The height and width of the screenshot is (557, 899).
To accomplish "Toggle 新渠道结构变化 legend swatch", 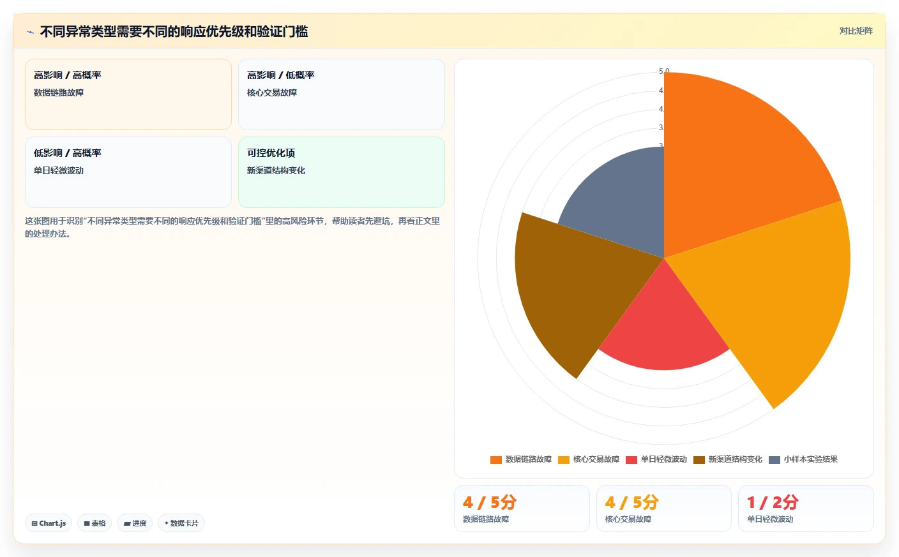I will 699,459.
